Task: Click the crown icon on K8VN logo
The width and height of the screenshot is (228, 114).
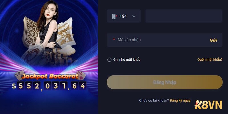Action: click(x=197, y=102)
